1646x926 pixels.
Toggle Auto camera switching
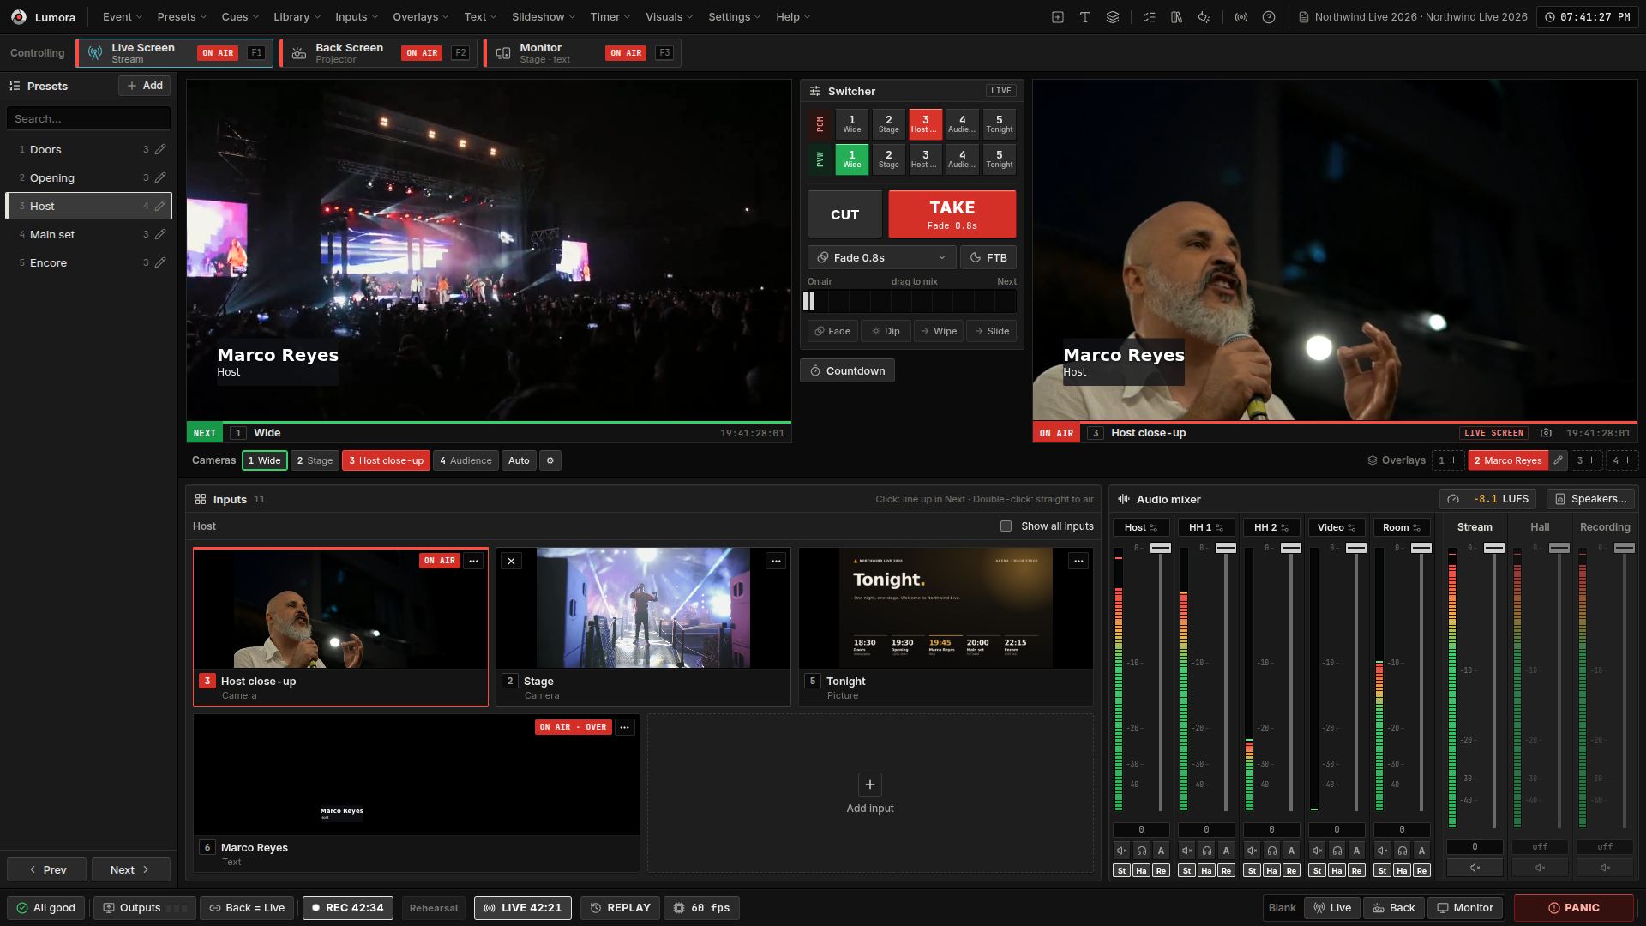pos(519,460)
